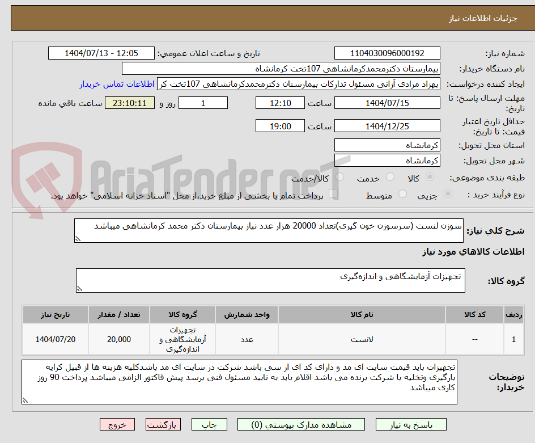The width and height of the screenshot is (535, 443).
Task: Select the خدمت radio button
Action: coord(390,177)
